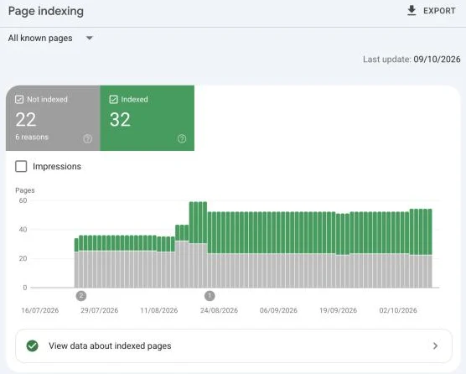Click the 40 y-axis value
Viewport: 466px width, 374px height.
(x=23, y=230)
